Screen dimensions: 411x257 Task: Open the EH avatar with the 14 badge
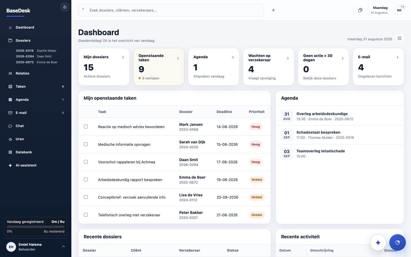click(399, 10)
